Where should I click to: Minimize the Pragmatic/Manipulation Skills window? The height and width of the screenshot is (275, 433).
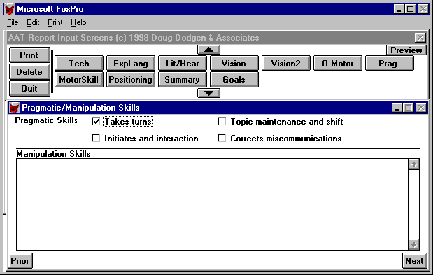[x=397, y=108]
